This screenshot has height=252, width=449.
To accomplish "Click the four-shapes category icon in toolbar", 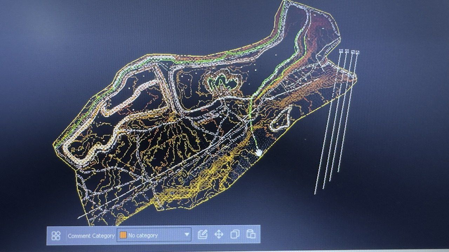I will [56, 236].
